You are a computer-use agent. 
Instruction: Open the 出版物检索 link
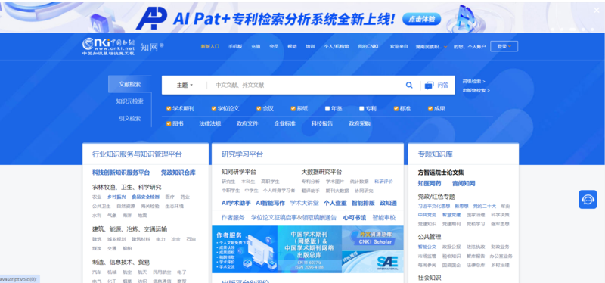click(476, 90)
